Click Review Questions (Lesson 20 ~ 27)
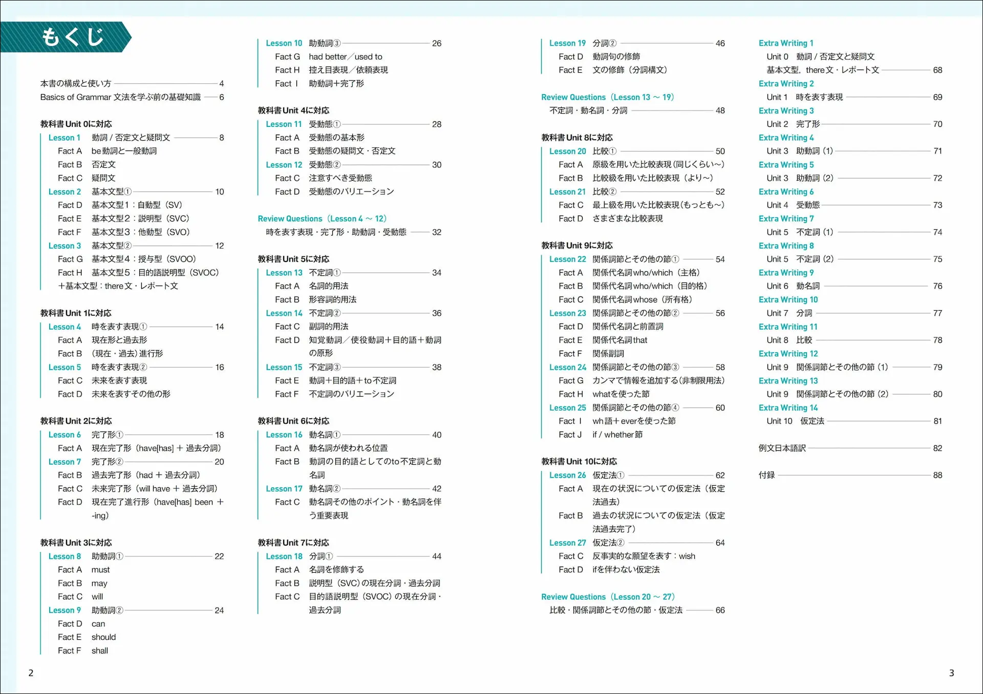 (608, 597)
